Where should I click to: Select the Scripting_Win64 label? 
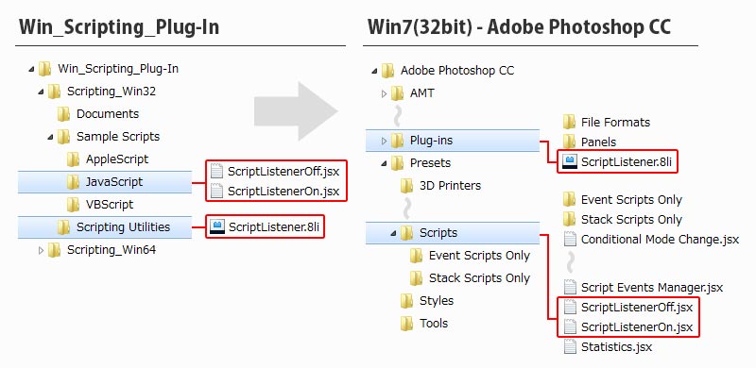click(x=112, y=250)
